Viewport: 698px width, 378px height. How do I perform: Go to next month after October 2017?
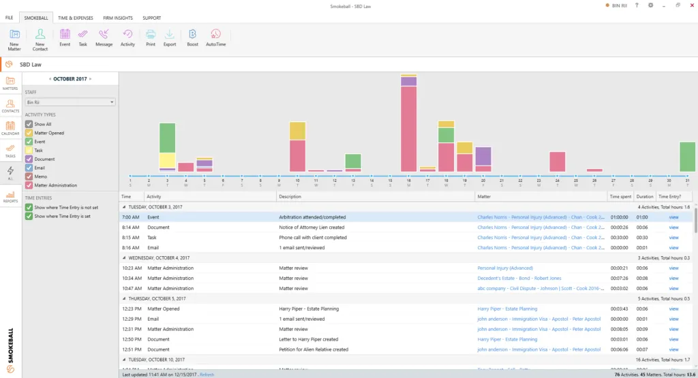pos(91,79)
